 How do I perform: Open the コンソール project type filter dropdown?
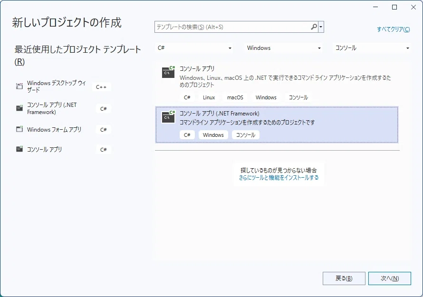(372, 48)
